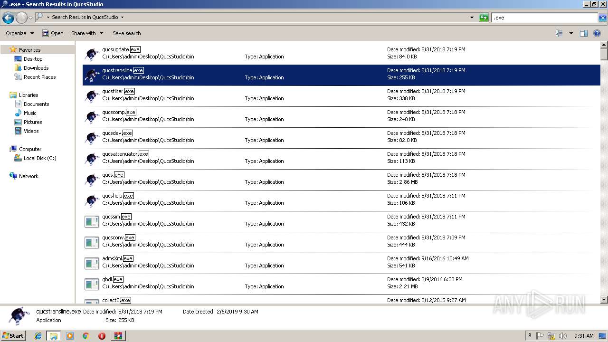Click the admsXml.exe file name
The height and width of the screenshot is (342, 608).
pyautogui.click(x=117, y=258)
